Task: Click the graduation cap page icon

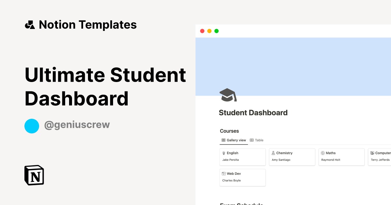Action: point(228,94)
